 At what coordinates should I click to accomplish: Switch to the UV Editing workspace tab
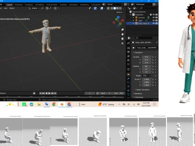click(39, 5)
